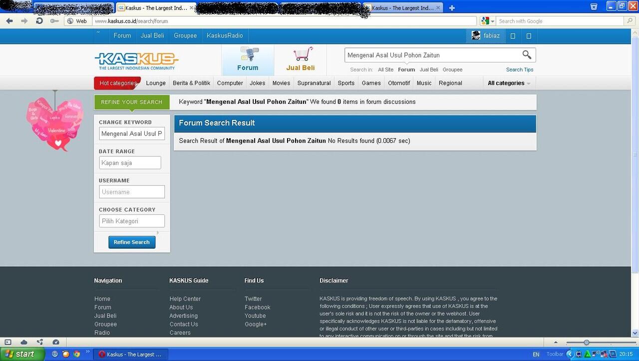Open the 'Pilih Kategori' category selector
The width and height of the screenshot is (639, 361).
(x=132, y=221)
